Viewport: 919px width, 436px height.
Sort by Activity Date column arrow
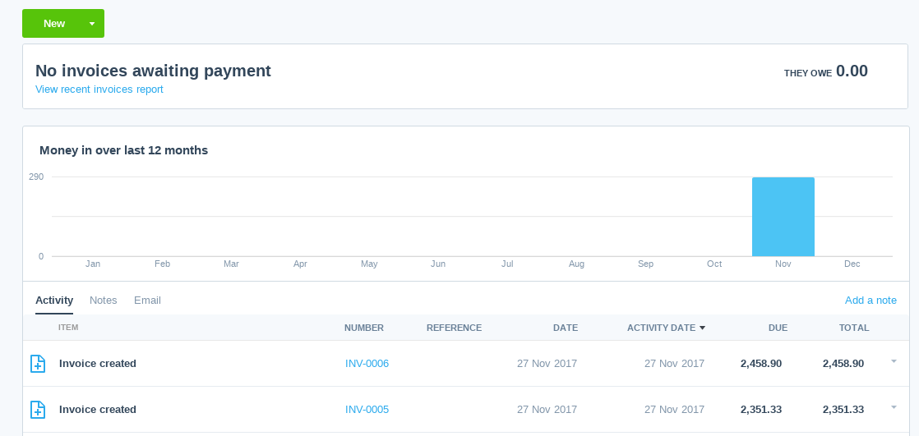coord(702,328)
